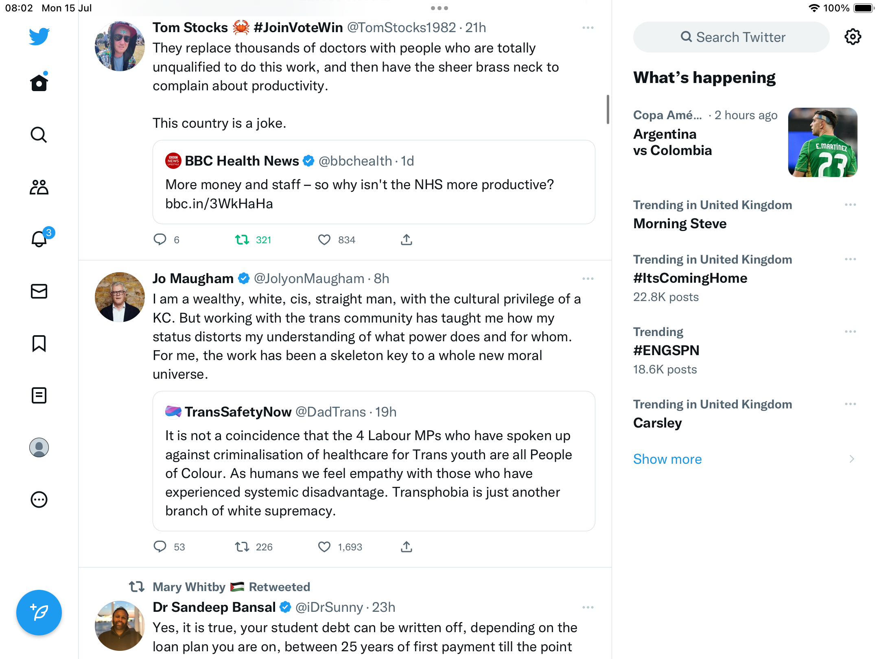Open the Bookmarks icon
879x659 pixels.
pos(39,343)
